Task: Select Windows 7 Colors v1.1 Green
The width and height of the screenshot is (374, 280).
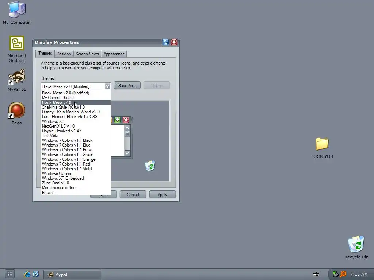Action: coord(76,155)
